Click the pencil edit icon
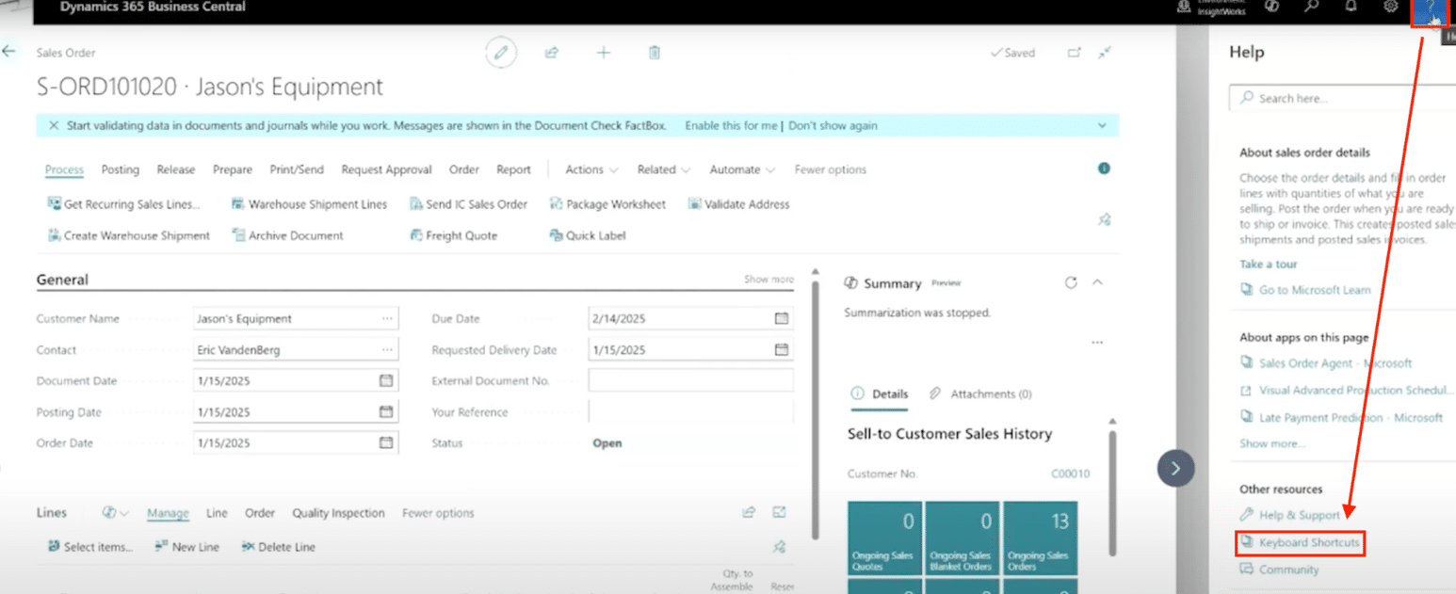Image resolution: width=1456 pixels, height=594 pixels. pos(501,54)
